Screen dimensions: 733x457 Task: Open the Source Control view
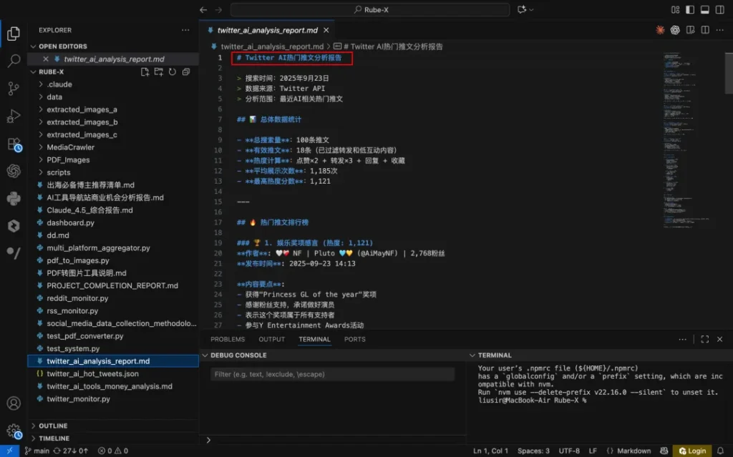14,89
